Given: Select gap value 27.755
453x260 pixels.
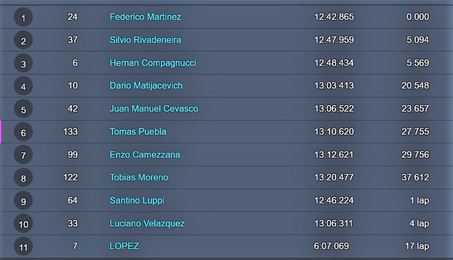Looking at the screenshot, I should [x=415, y=132].
